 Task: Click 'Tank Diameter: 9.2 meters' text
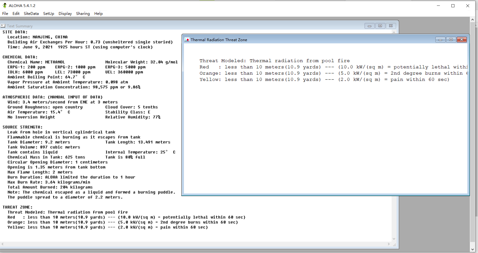click(39, 142)
